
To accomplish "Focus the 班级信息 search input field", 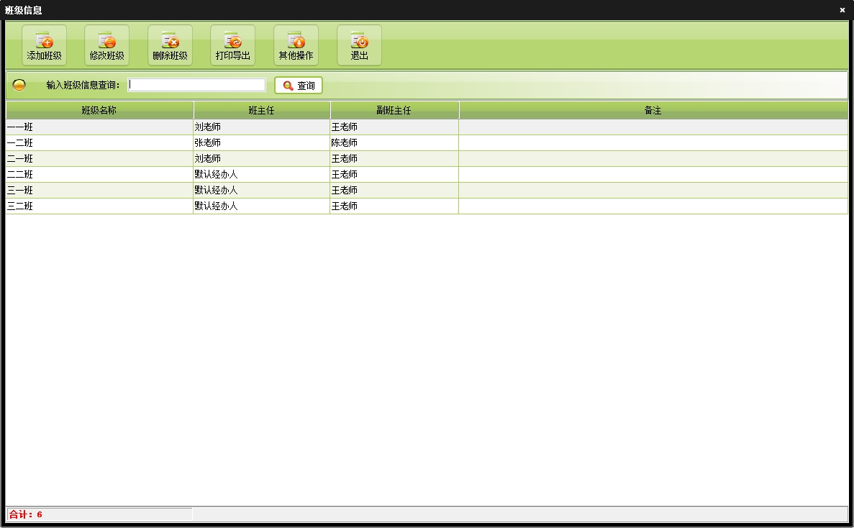I will [196, 85].
